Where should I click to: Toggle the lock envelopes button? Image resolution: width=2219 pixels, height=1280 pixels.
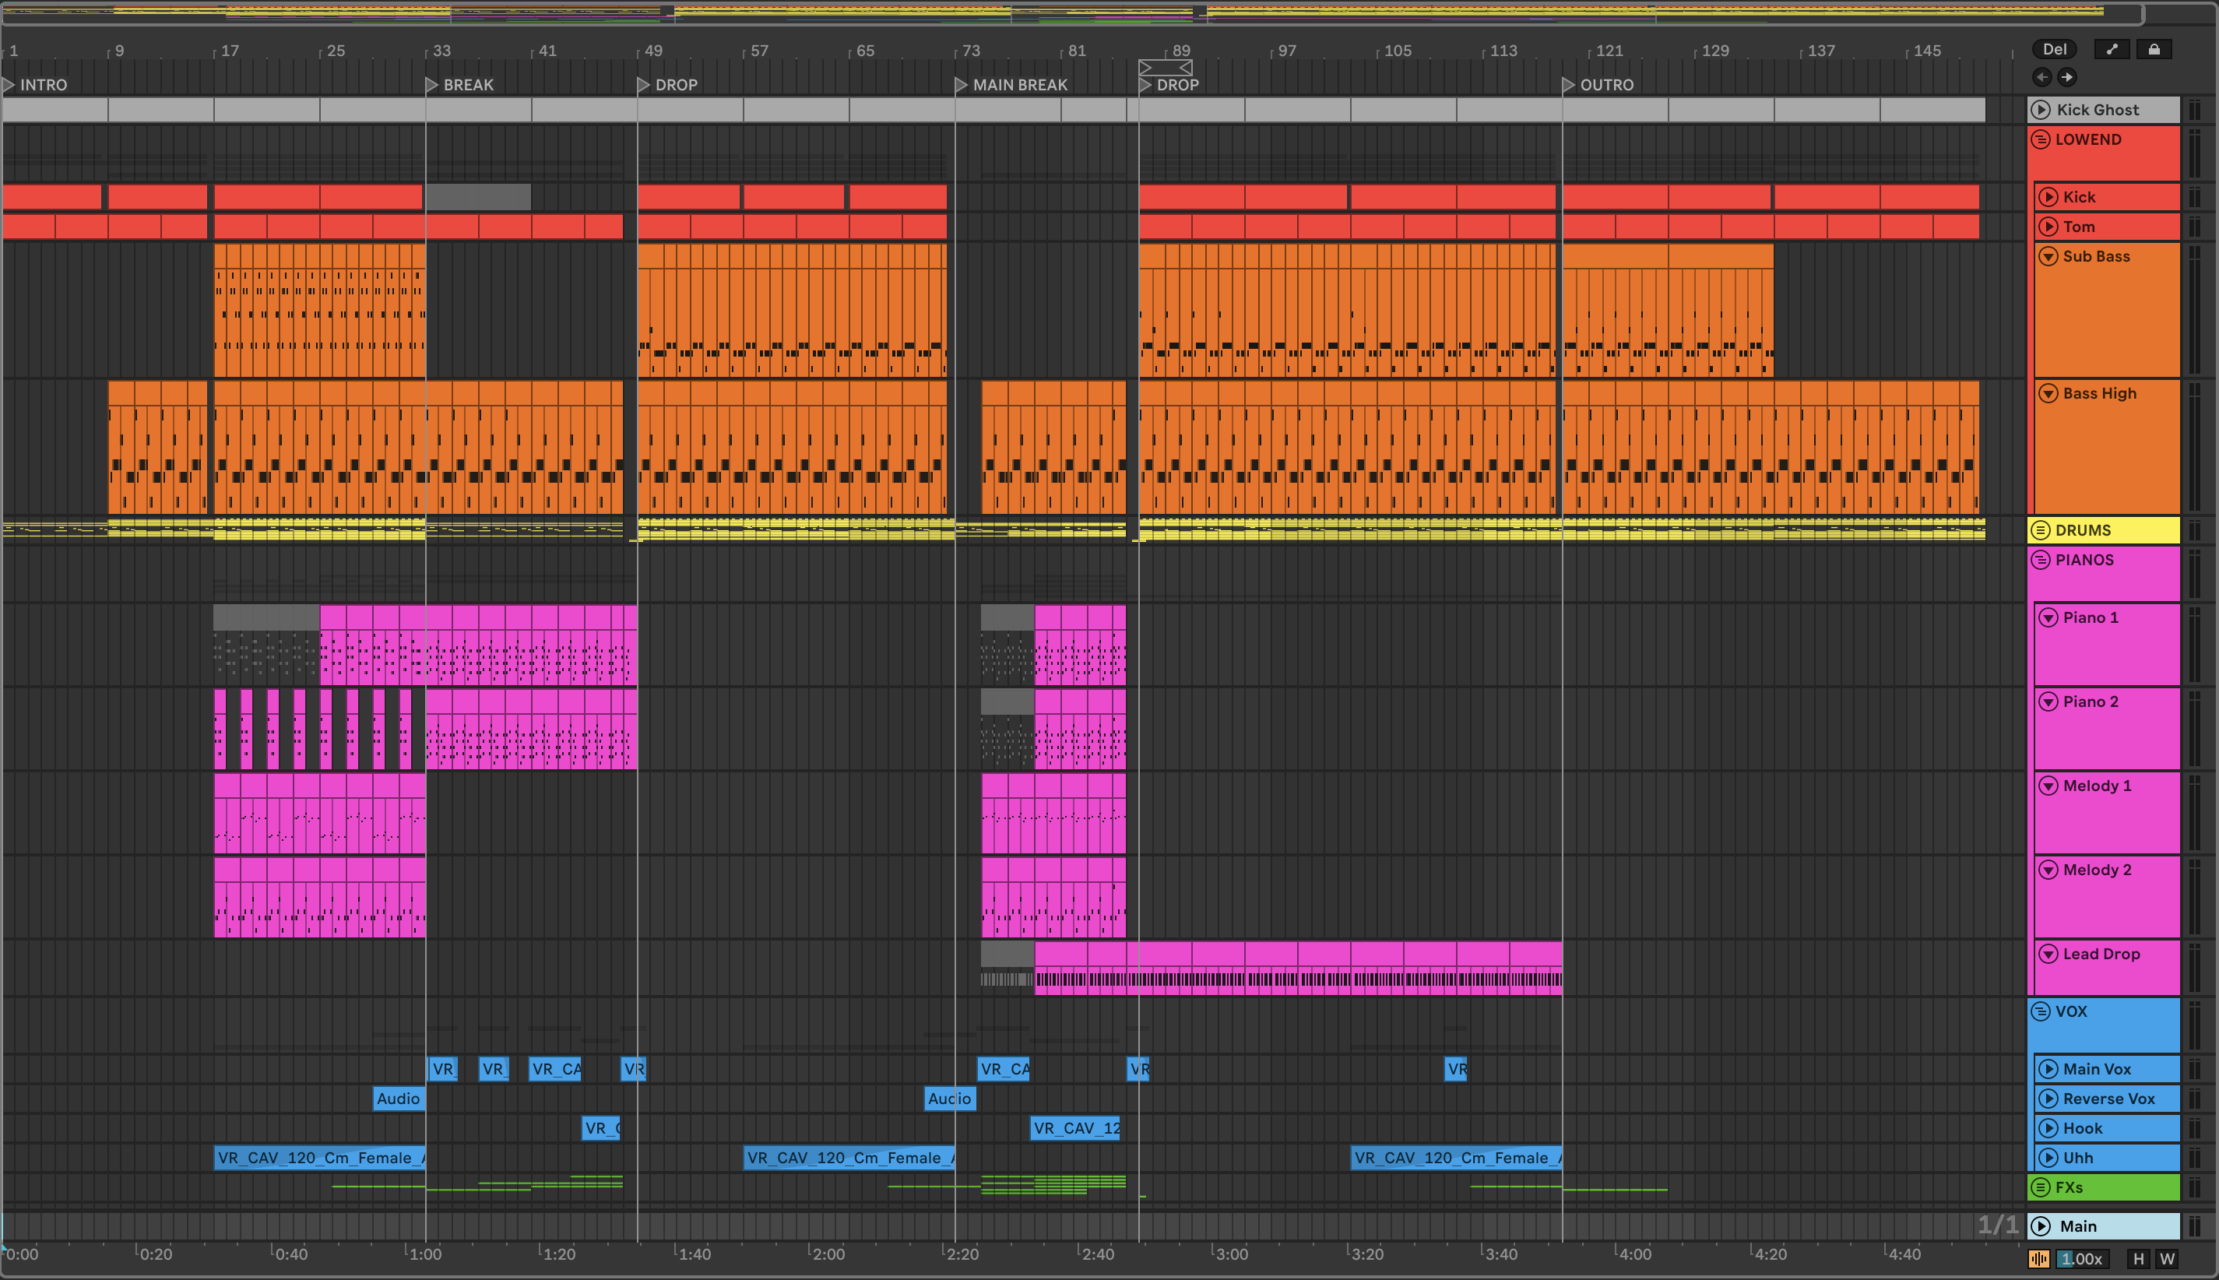pos(2154,49)
